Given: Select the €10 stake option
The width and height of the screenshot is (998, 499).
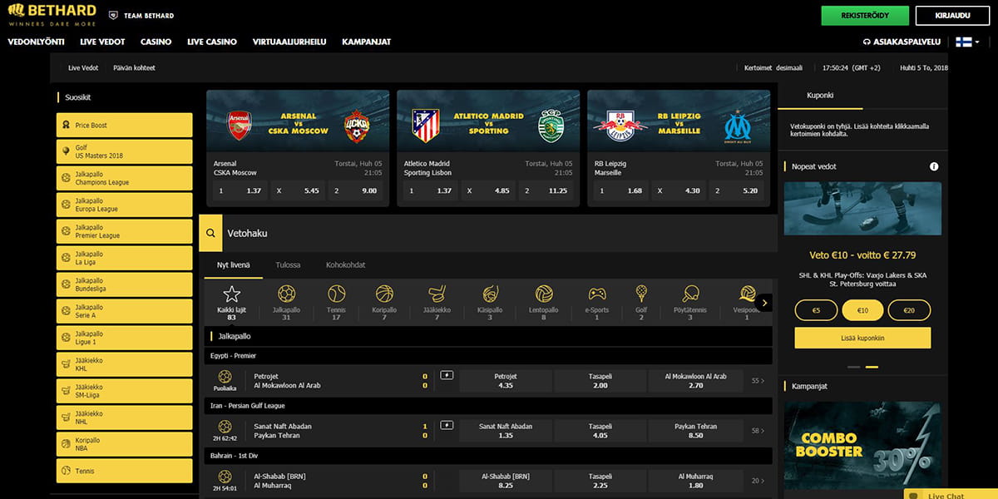Looking at the screenshot, I should pos(862,310).
